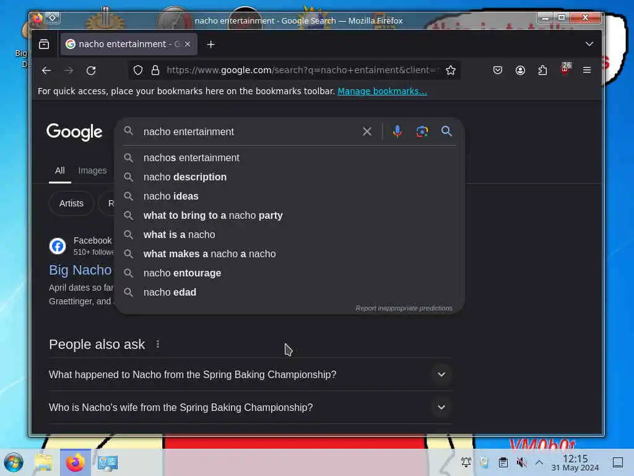Image resolution: width=634 pixels, height=476 pixels.
Task: Reload the current Google page
Action: 91,71
